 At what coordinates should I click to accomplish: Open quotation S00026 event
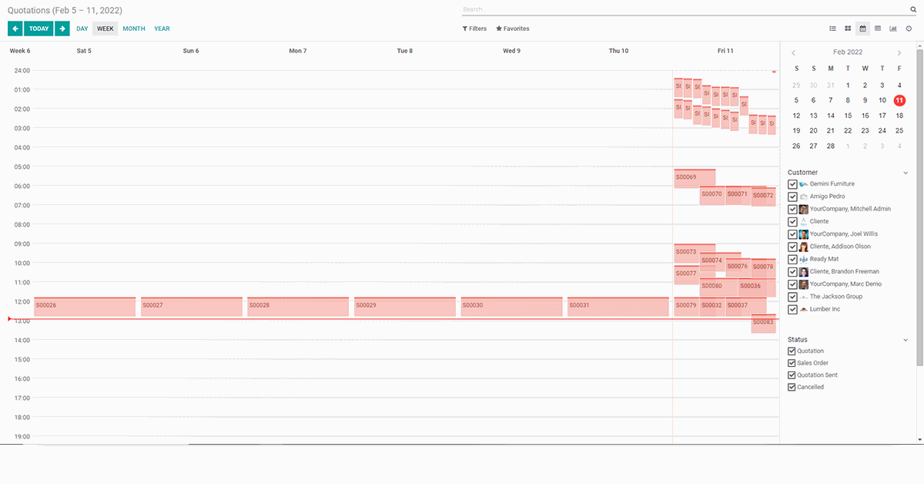coord(85,307)
